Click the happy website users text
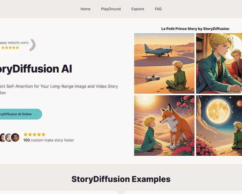Viewport: 242px width, 194px height. coord(14,42)
